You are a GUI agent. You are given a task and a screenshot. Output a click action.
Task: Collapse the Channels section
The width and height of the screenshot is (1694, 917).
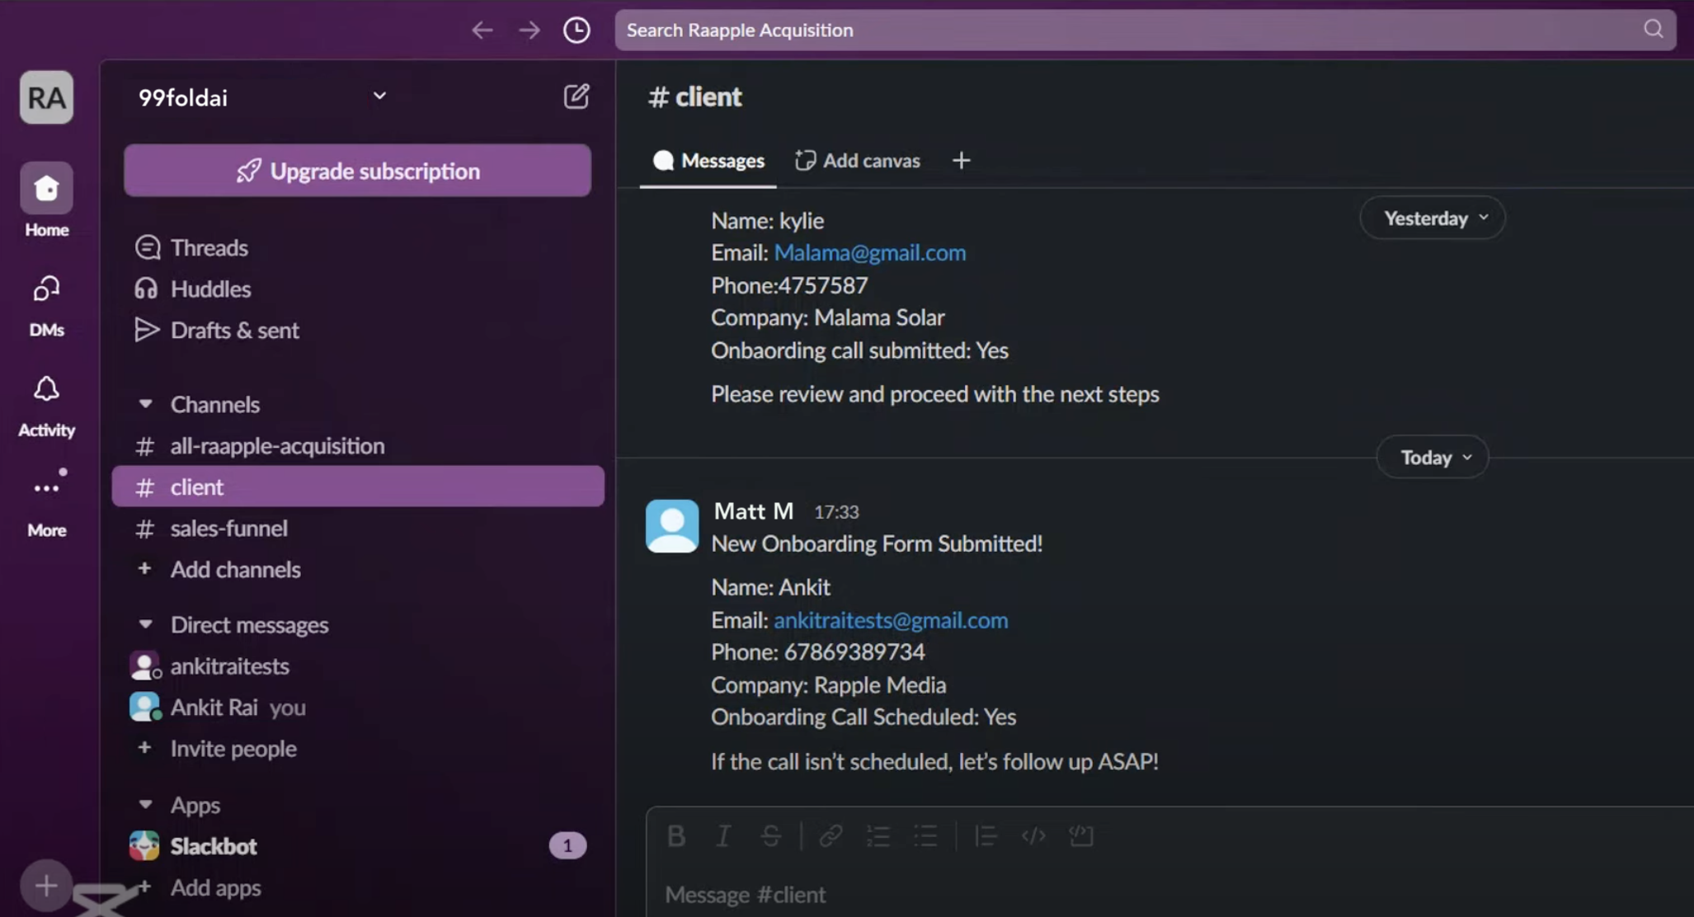[x=145, y=404]
